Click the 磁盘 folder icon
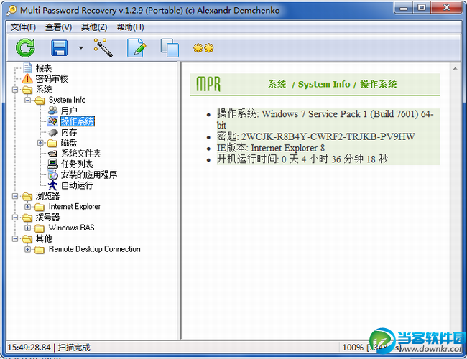The height and width of the screenshot is (359, 467). (52, 143)
